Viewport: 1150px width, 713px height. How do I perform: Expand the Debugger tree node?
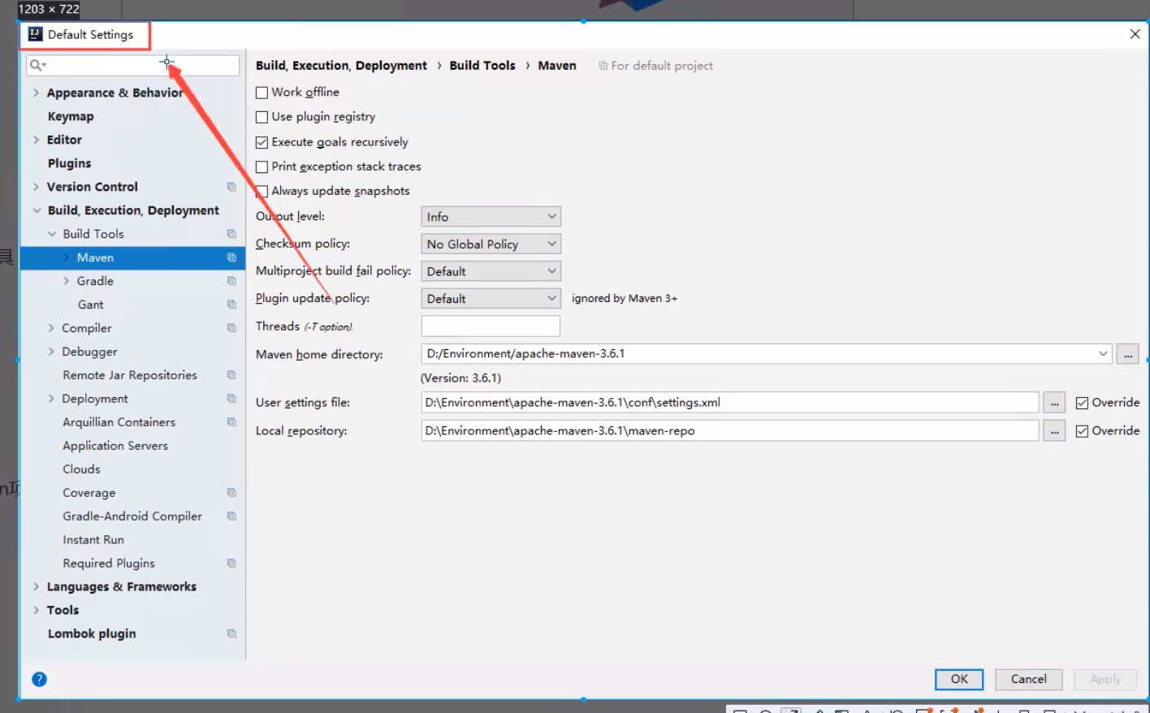(x=51, y=352)
